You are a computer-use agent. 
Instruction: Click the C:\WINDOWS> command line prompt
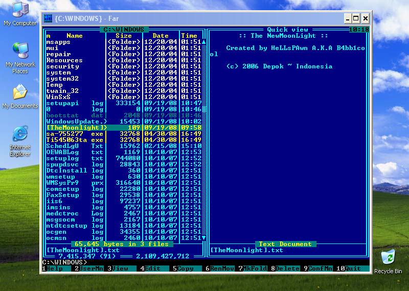(65, 262)
